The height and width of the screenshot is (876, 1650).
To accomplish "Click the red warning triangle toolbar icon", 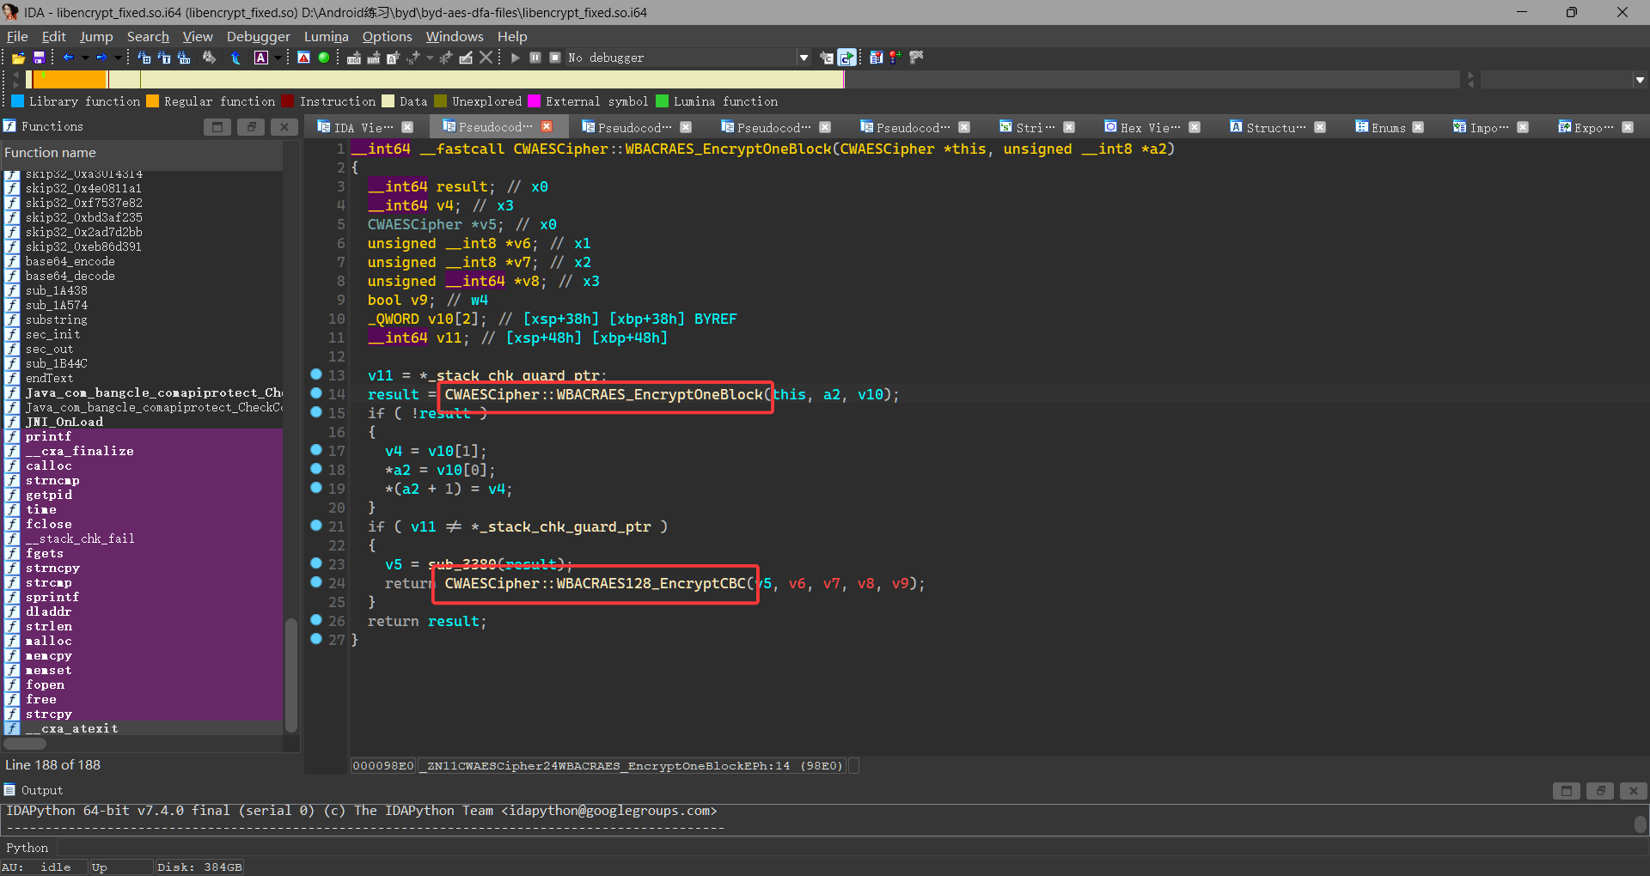I will [x=303, y=58].
